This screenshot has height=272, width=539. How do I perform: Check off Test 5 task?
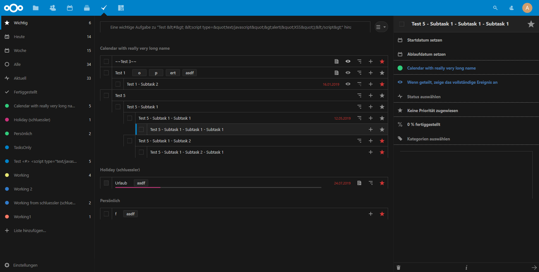106,95
